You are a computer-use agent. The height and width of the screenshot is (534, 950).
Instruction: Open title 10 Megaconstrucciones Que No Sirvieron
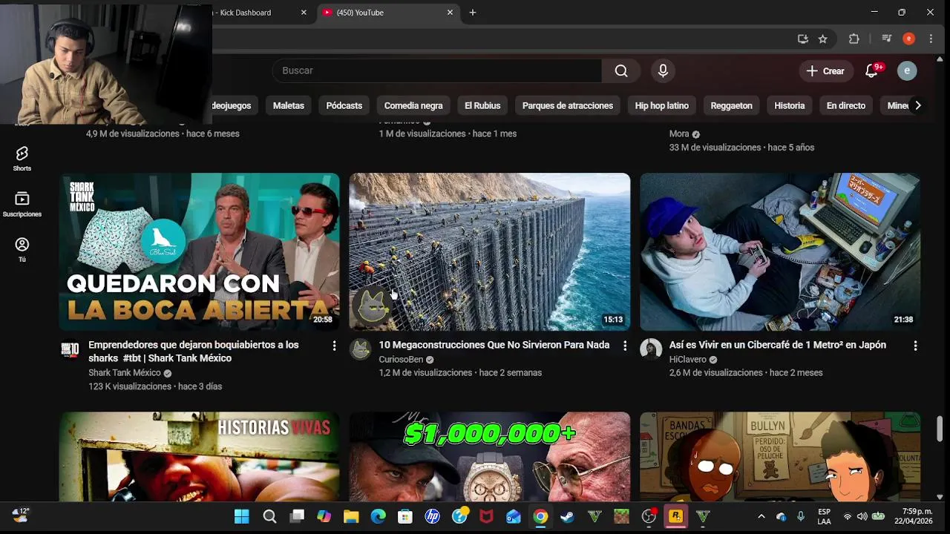click(x=494, y=345)
